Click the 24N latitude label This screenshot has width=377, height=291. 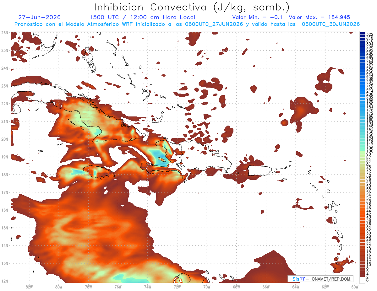point(4,68)
